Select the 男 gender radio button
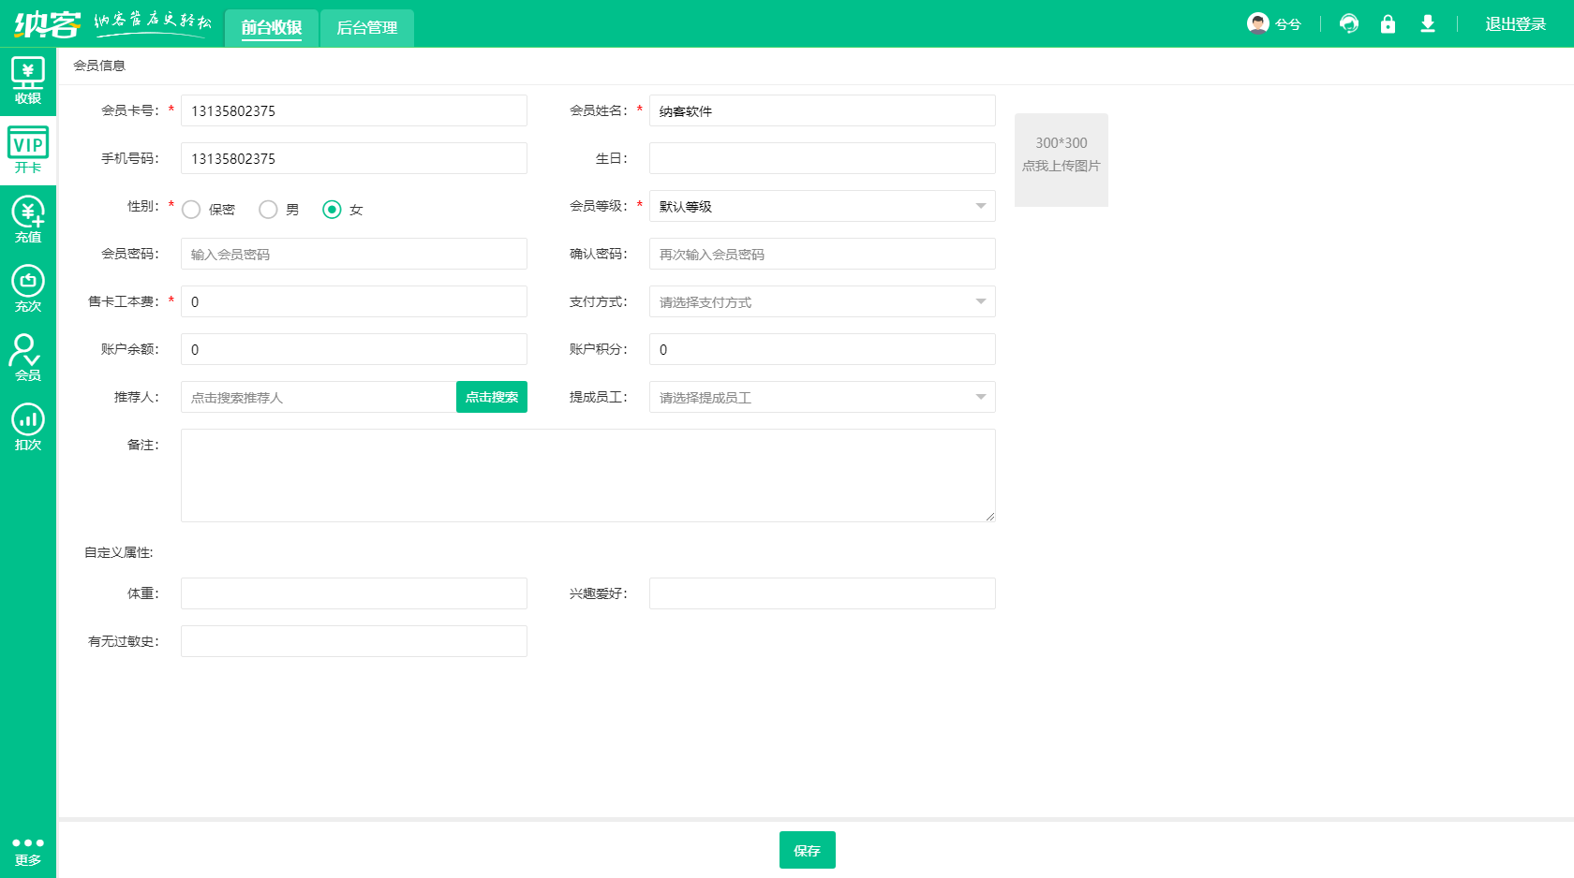This screenshot has height=878, width=1574. 269,210
